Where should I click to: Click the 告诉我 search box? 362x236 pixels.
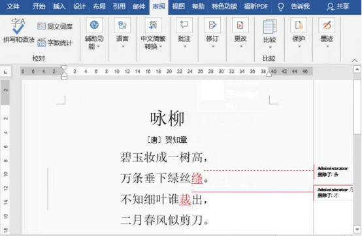(300, 7)
